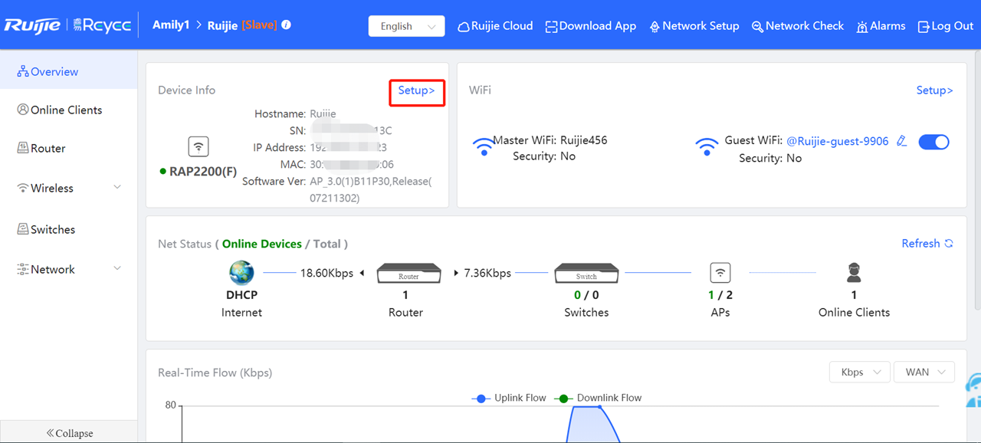Click the Master WiFi signal icon
Viewport: 981px width, 443px height.
484,146
